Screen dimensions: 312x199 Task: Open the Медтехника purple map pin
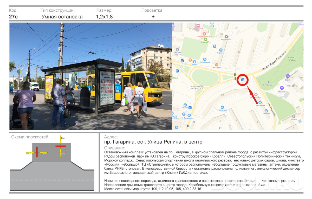(226, 37)
